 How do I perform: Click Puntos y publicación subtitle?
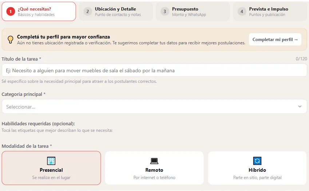[x=267, y=15]
